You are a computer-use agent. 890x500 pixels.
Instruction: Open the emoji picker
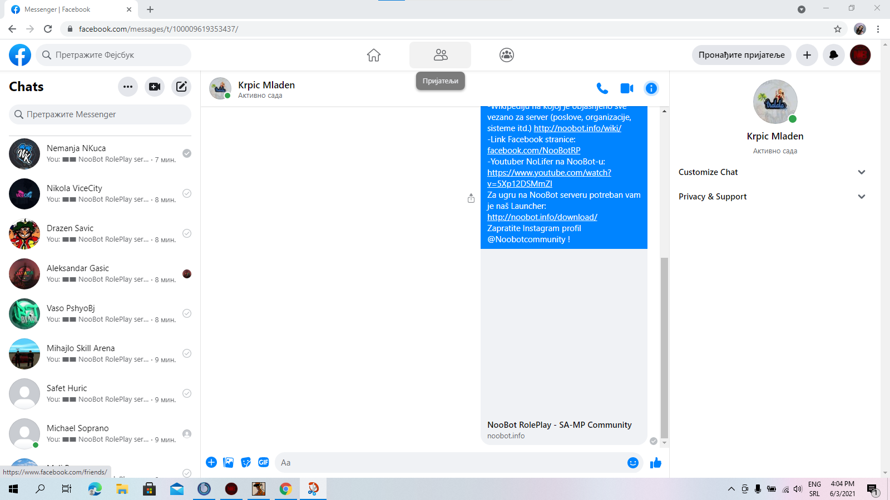click(x=633, y=463)
